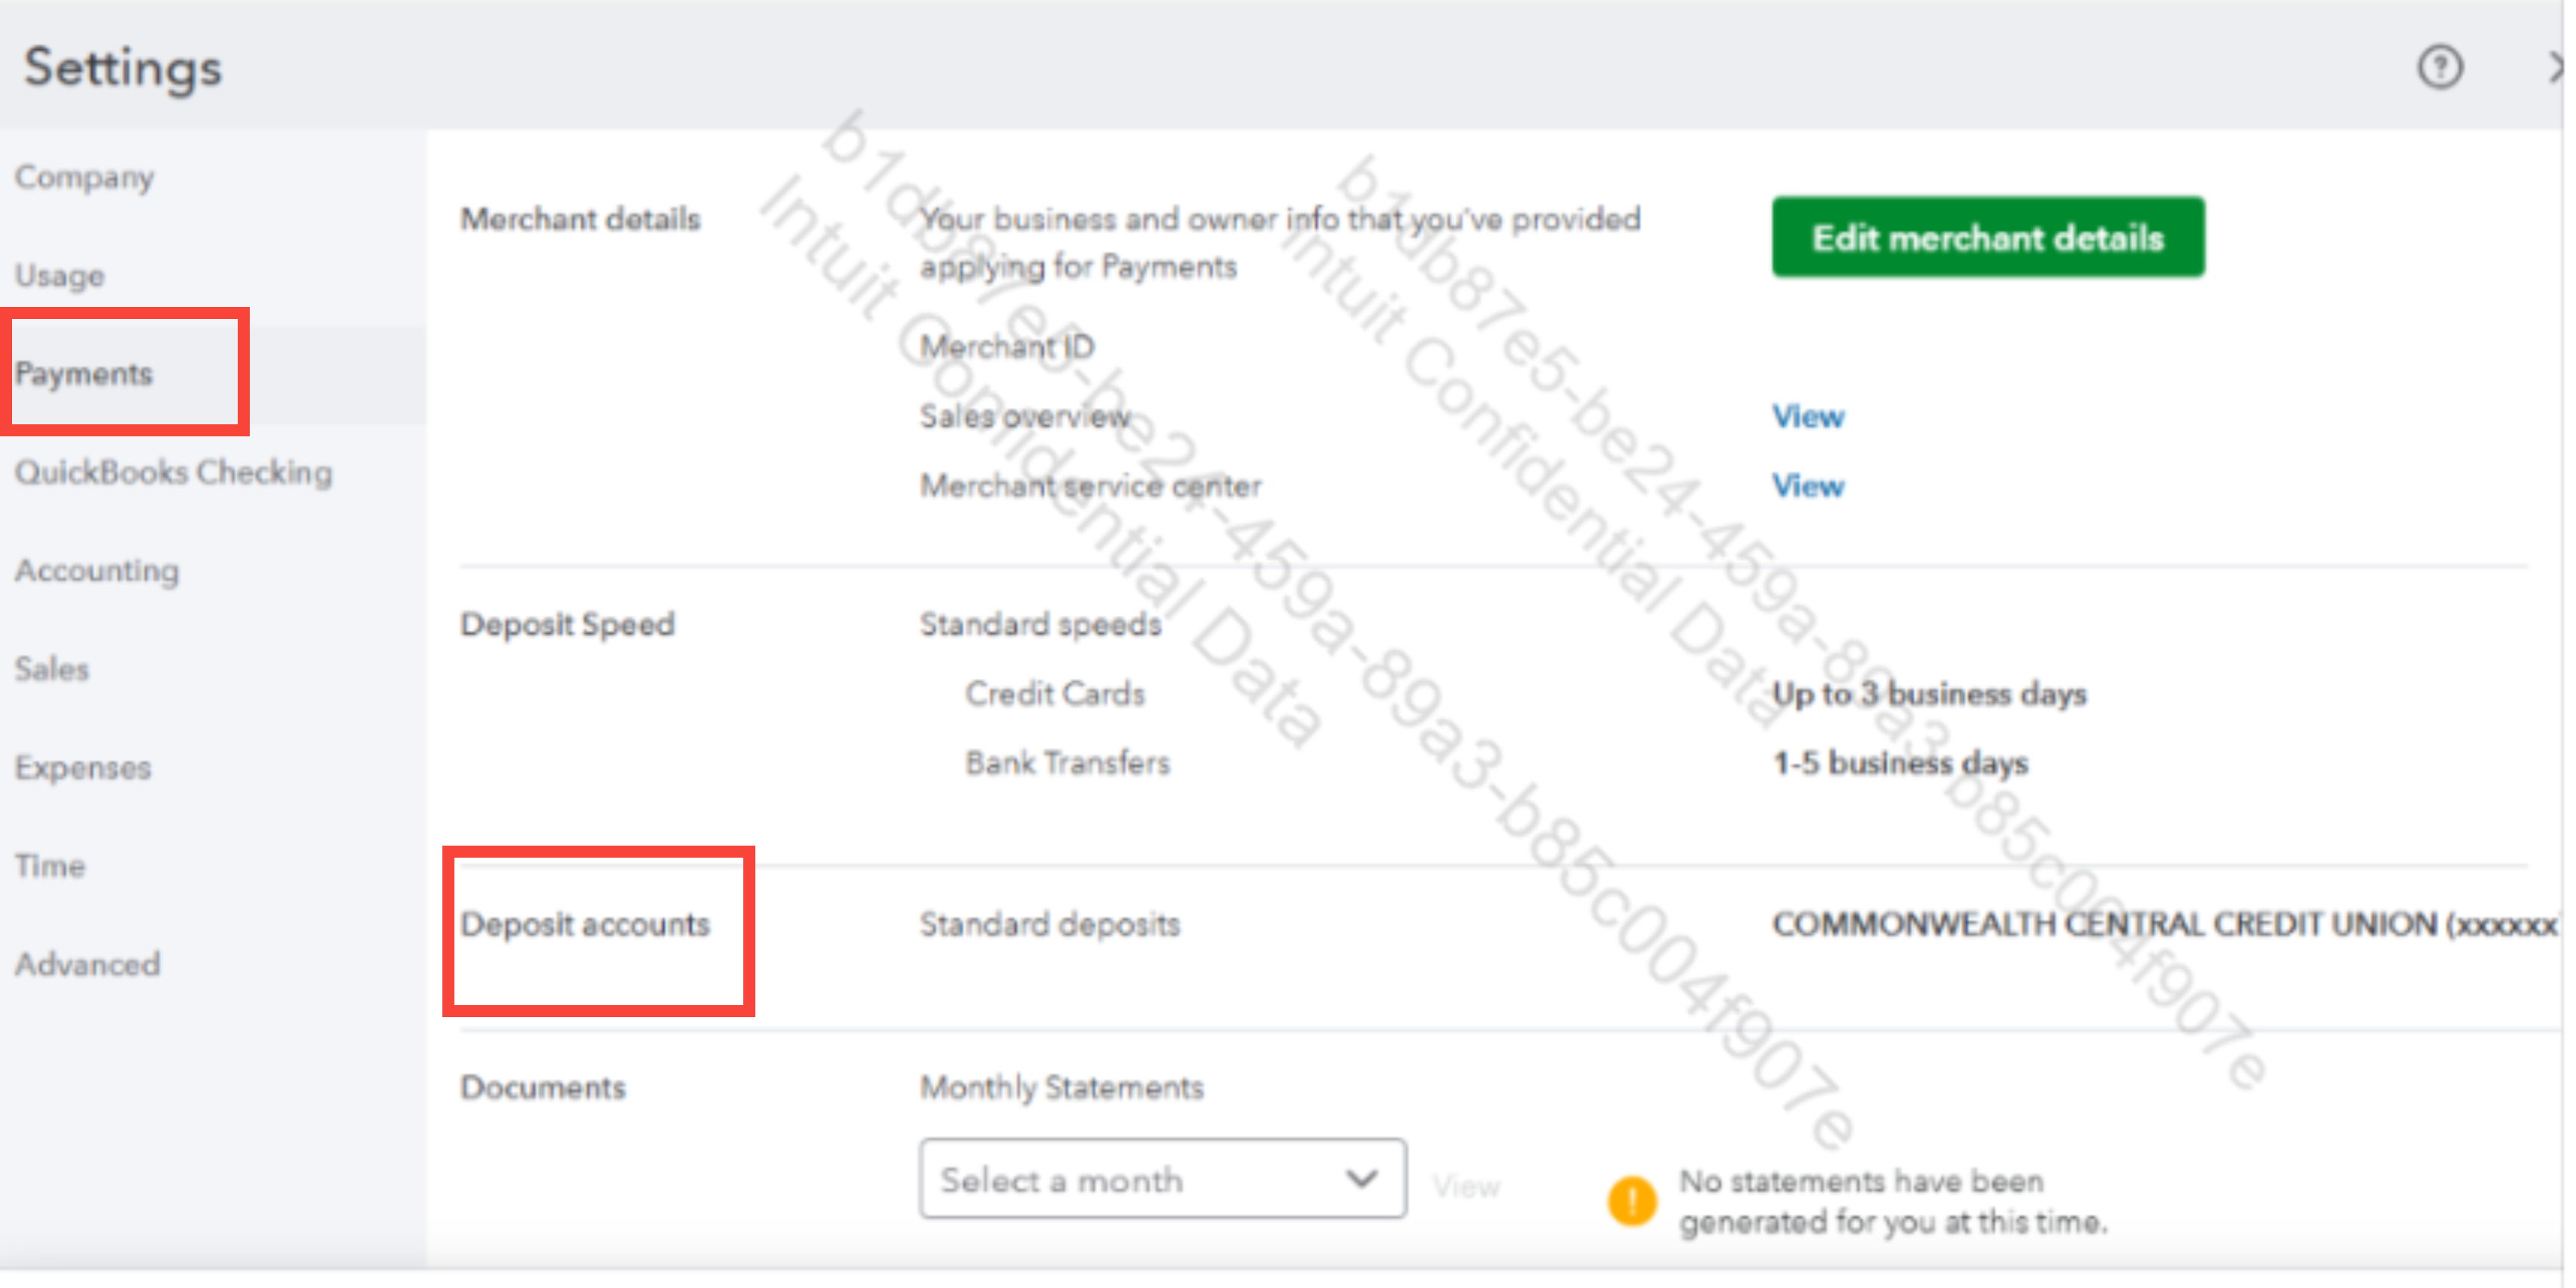
Task: Go to the Accounting settings tab
Action: pyautogui.click(x=97, y=570)
